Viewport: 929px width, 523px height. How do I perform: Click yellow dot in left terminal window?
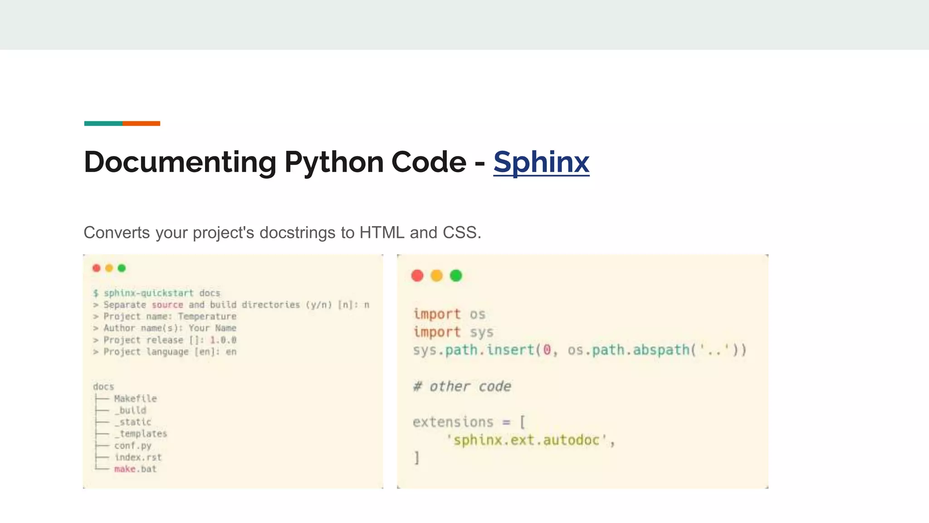point(109,268)
